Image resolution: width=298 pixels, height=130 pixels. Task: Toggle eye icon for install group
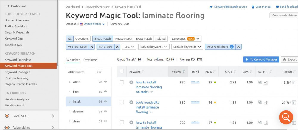tap(105, 101)
